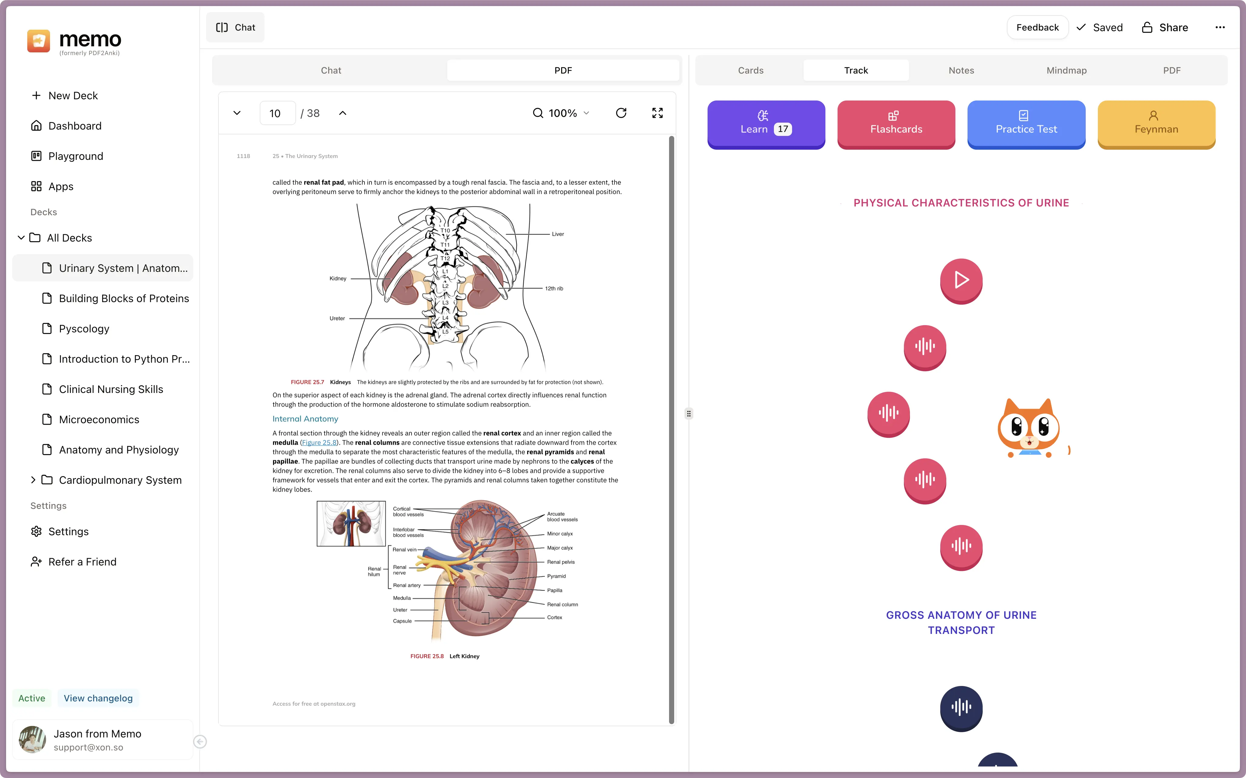Open the 100% zoom level dropdown

[x=562, y=113]
